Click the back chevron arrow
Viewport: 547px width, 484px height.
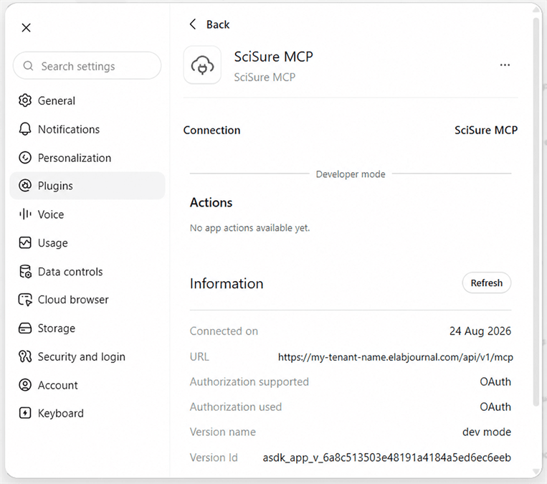pos(193,24)
